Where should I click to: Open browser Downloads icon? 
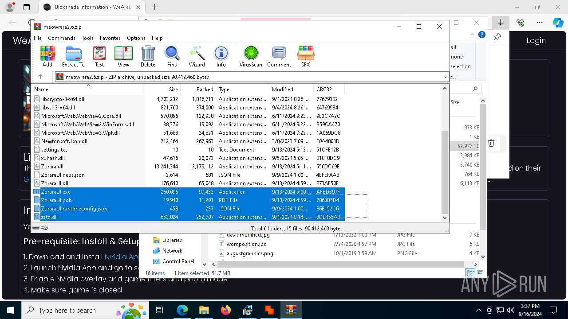tap(500, 23)
